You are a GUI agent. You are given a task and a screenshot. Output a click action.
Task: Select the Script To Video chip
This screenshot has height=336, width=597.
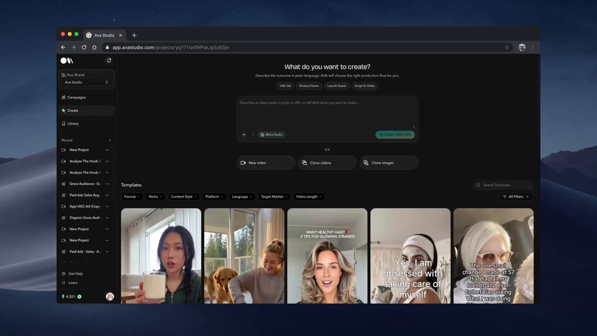coord(365,86)
